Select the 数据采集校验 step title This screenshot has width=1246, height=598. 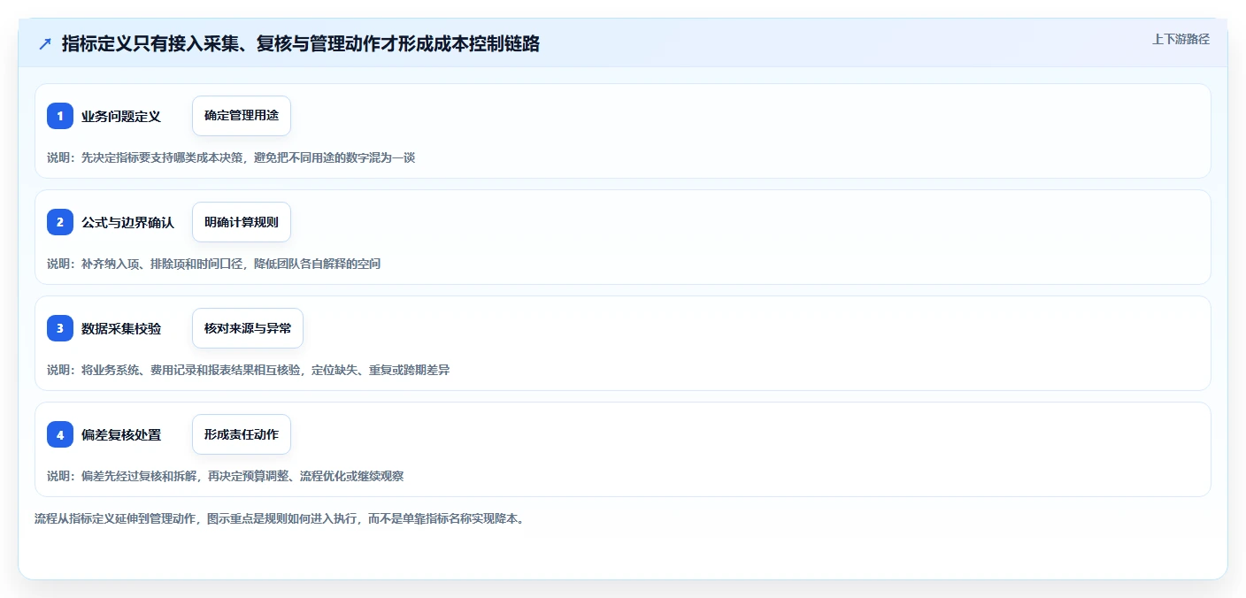click(x=121, y=328)
